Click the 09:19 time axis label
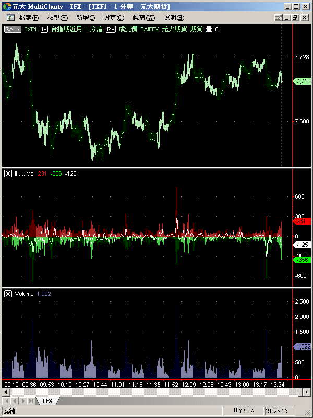Viewport: 313px width, 418px height. 11,385
